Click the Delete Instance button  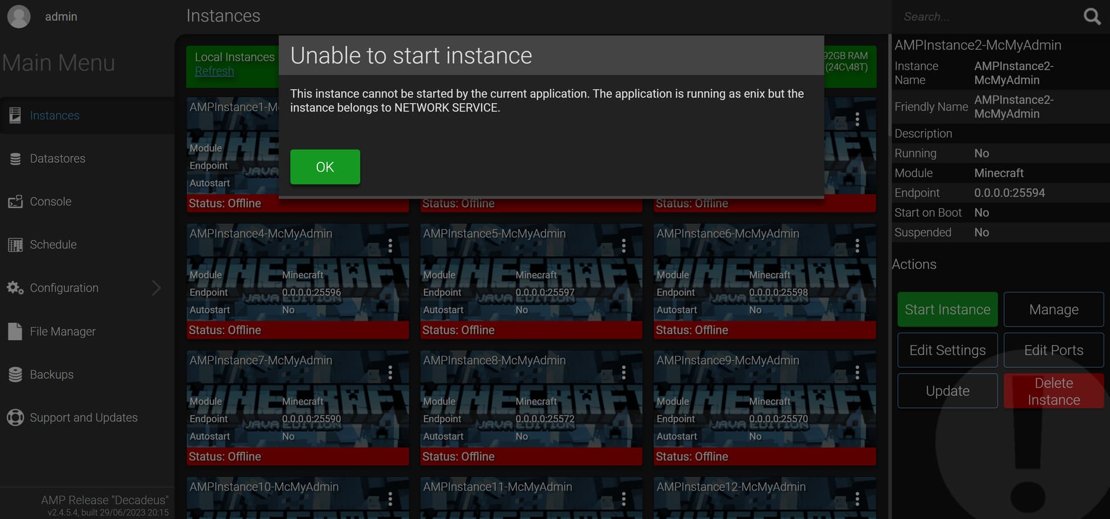coord(1053,391)
